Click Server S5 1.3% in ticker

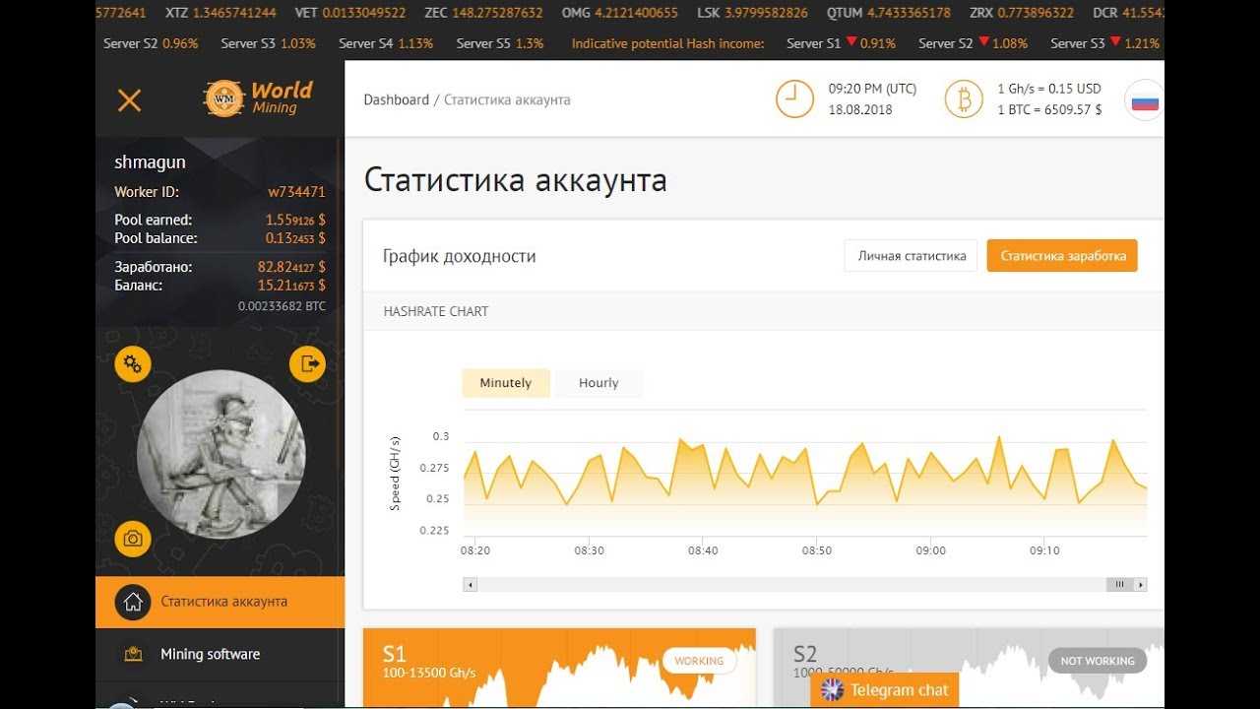[x=500, y=43]
